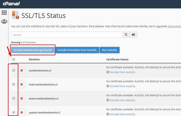
Task: Click Exclude from AutoSSL for www.nombredominio.cl
Action: point(121,100)
